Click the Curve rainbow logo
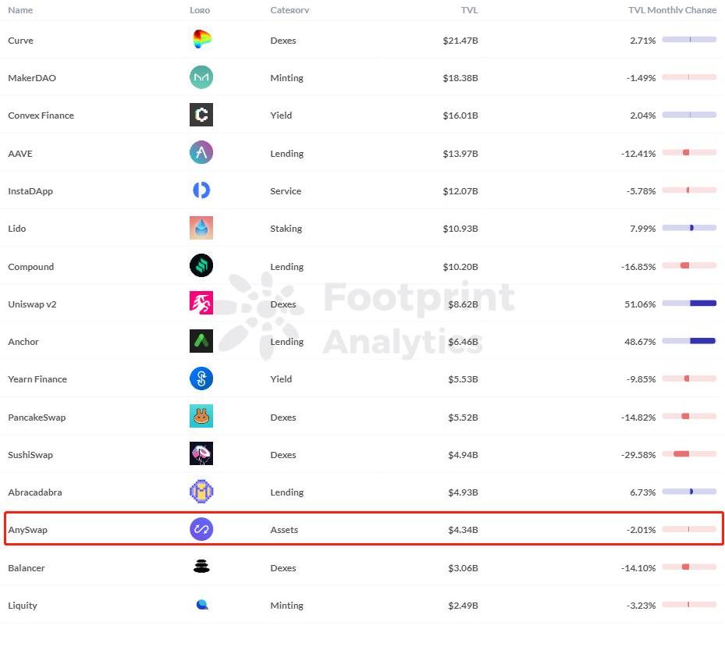This screenshot has width=725, height=661. click(x=201, y=39)
